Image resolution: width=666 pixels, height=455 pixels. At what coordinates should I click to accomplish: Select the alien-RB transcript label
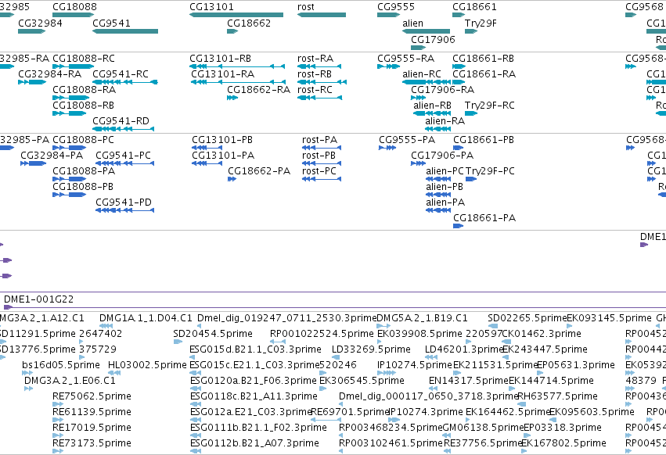tap(432, 106)
